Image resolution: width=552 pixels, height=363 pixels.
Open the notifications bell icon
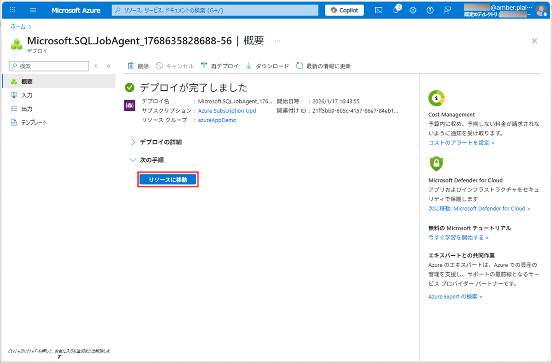pyautogui.click(x=396, y=10)
